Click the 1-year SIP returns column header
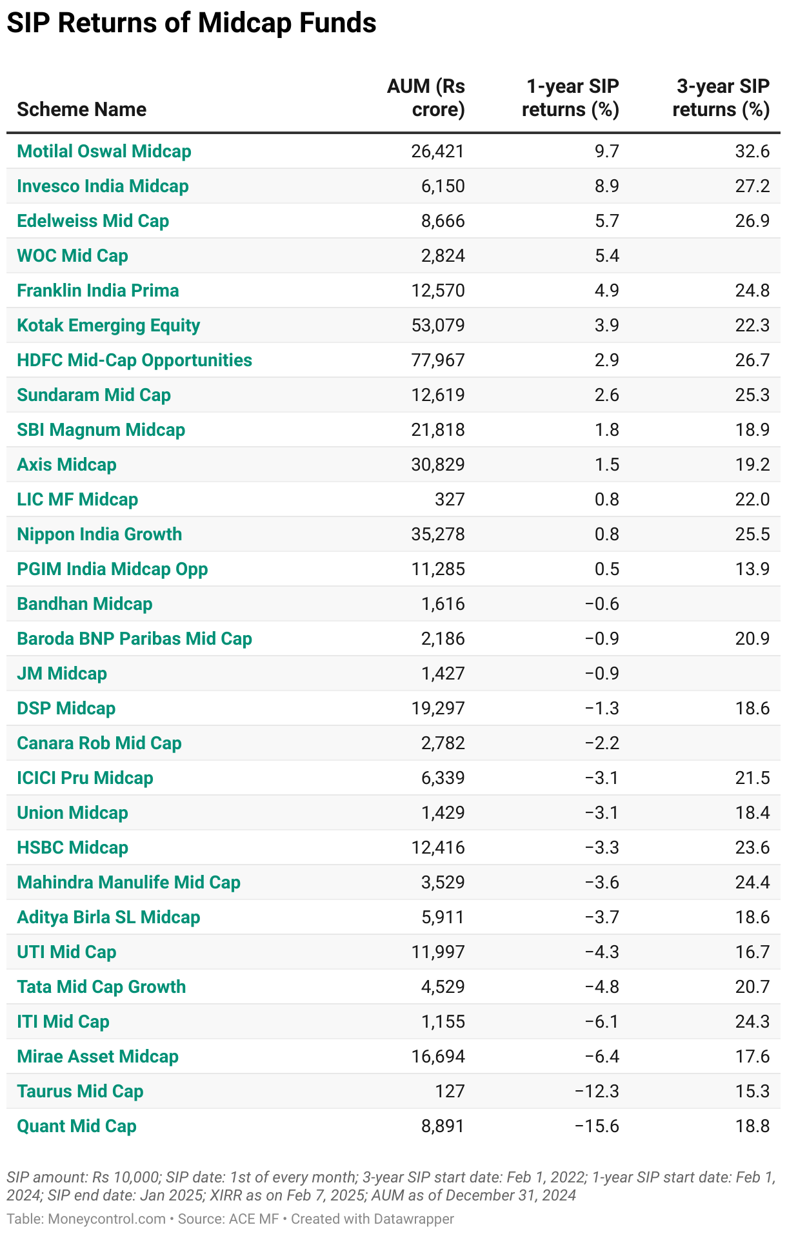 click(x=571, y=98)
